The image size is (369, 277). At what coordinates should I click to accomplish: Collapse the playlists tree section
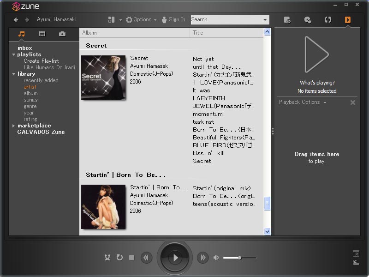(x=14, y=54)
